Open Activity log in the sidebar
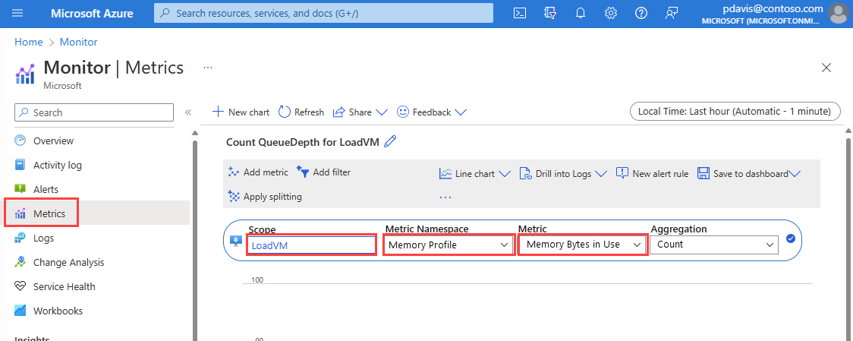 [x=57, y=165]
